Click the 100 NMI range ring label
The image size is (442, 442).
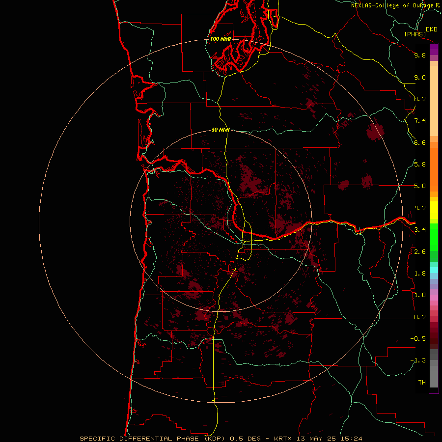(x=221, y=39)
